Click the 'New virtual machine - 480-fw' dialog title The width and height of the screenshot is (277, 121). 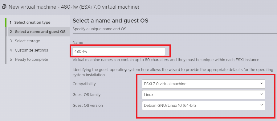pyautogui.click(x=74, y=7)
